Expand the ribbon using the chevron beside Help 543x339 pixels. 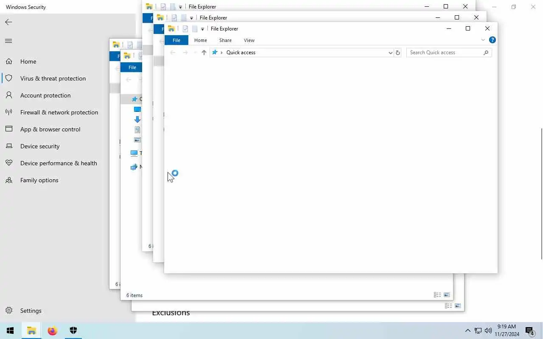(x=483, y=40)
